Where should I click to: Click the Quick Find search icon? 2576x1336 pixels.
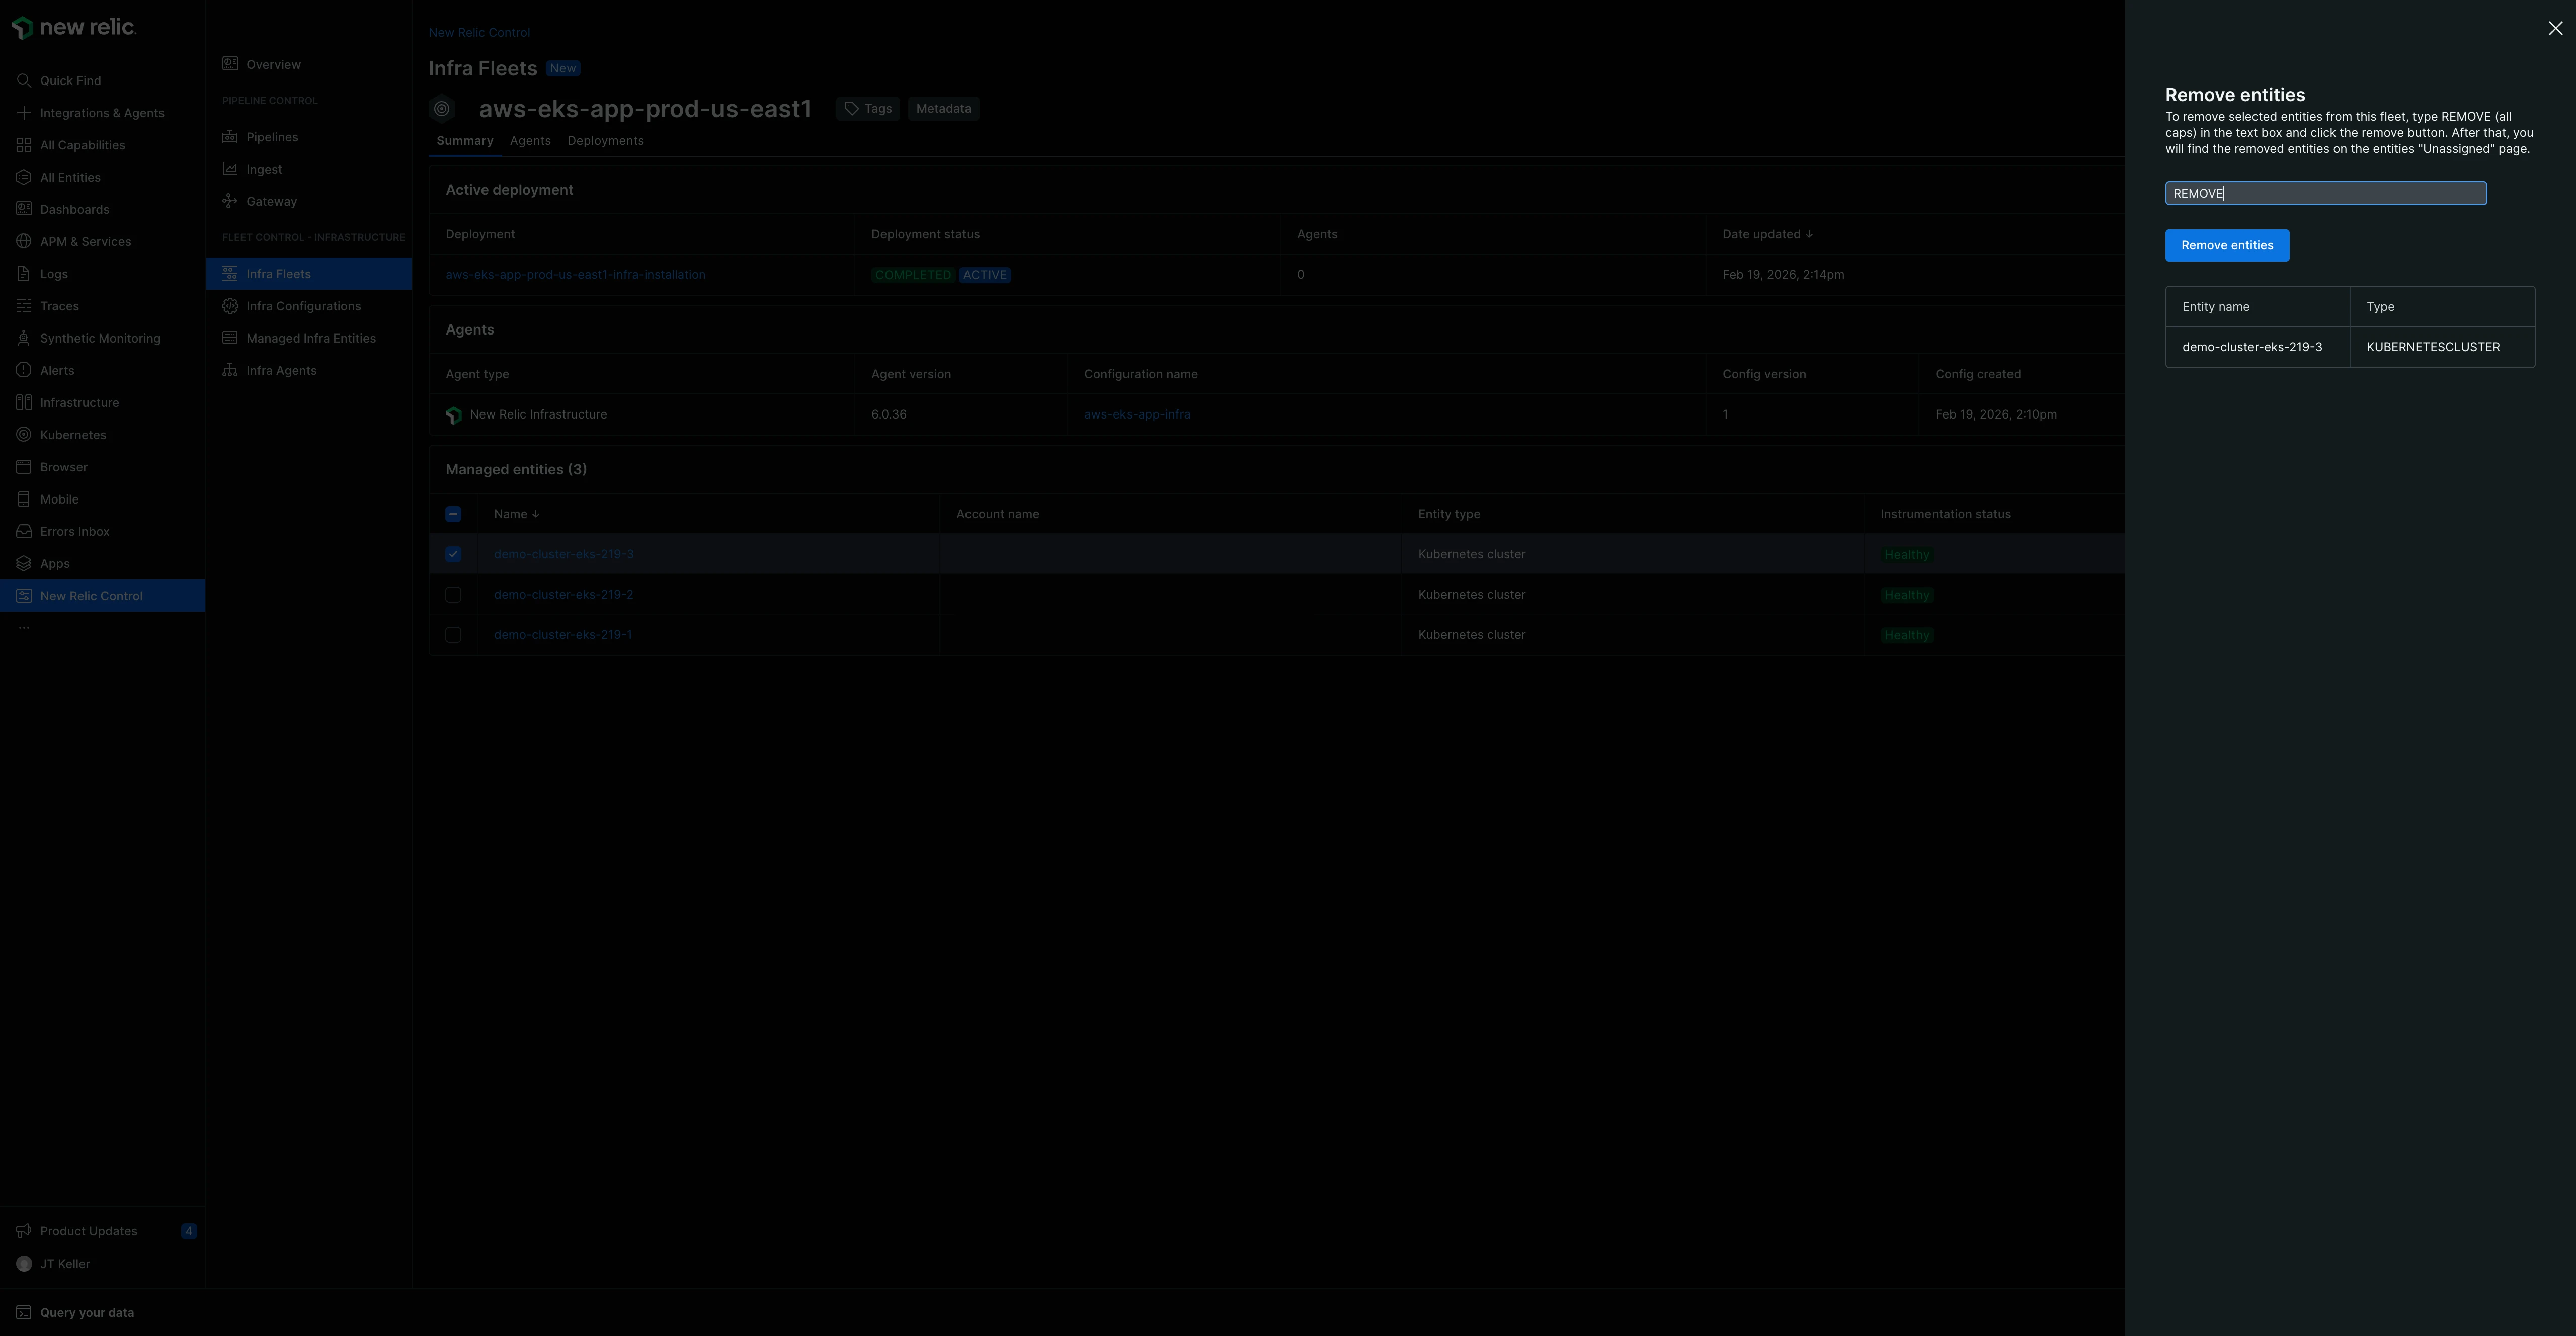click(x=24, y=80)
